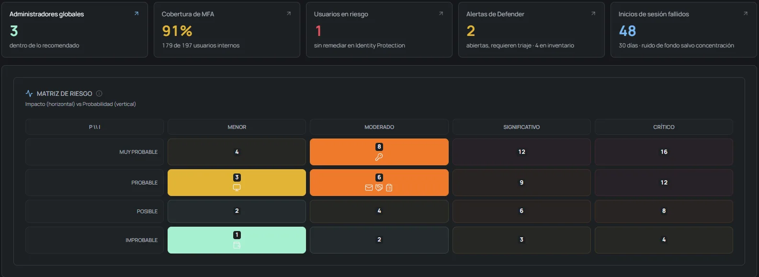Open the arrow icon on Usuarios en riesgo card

(441, 13)
